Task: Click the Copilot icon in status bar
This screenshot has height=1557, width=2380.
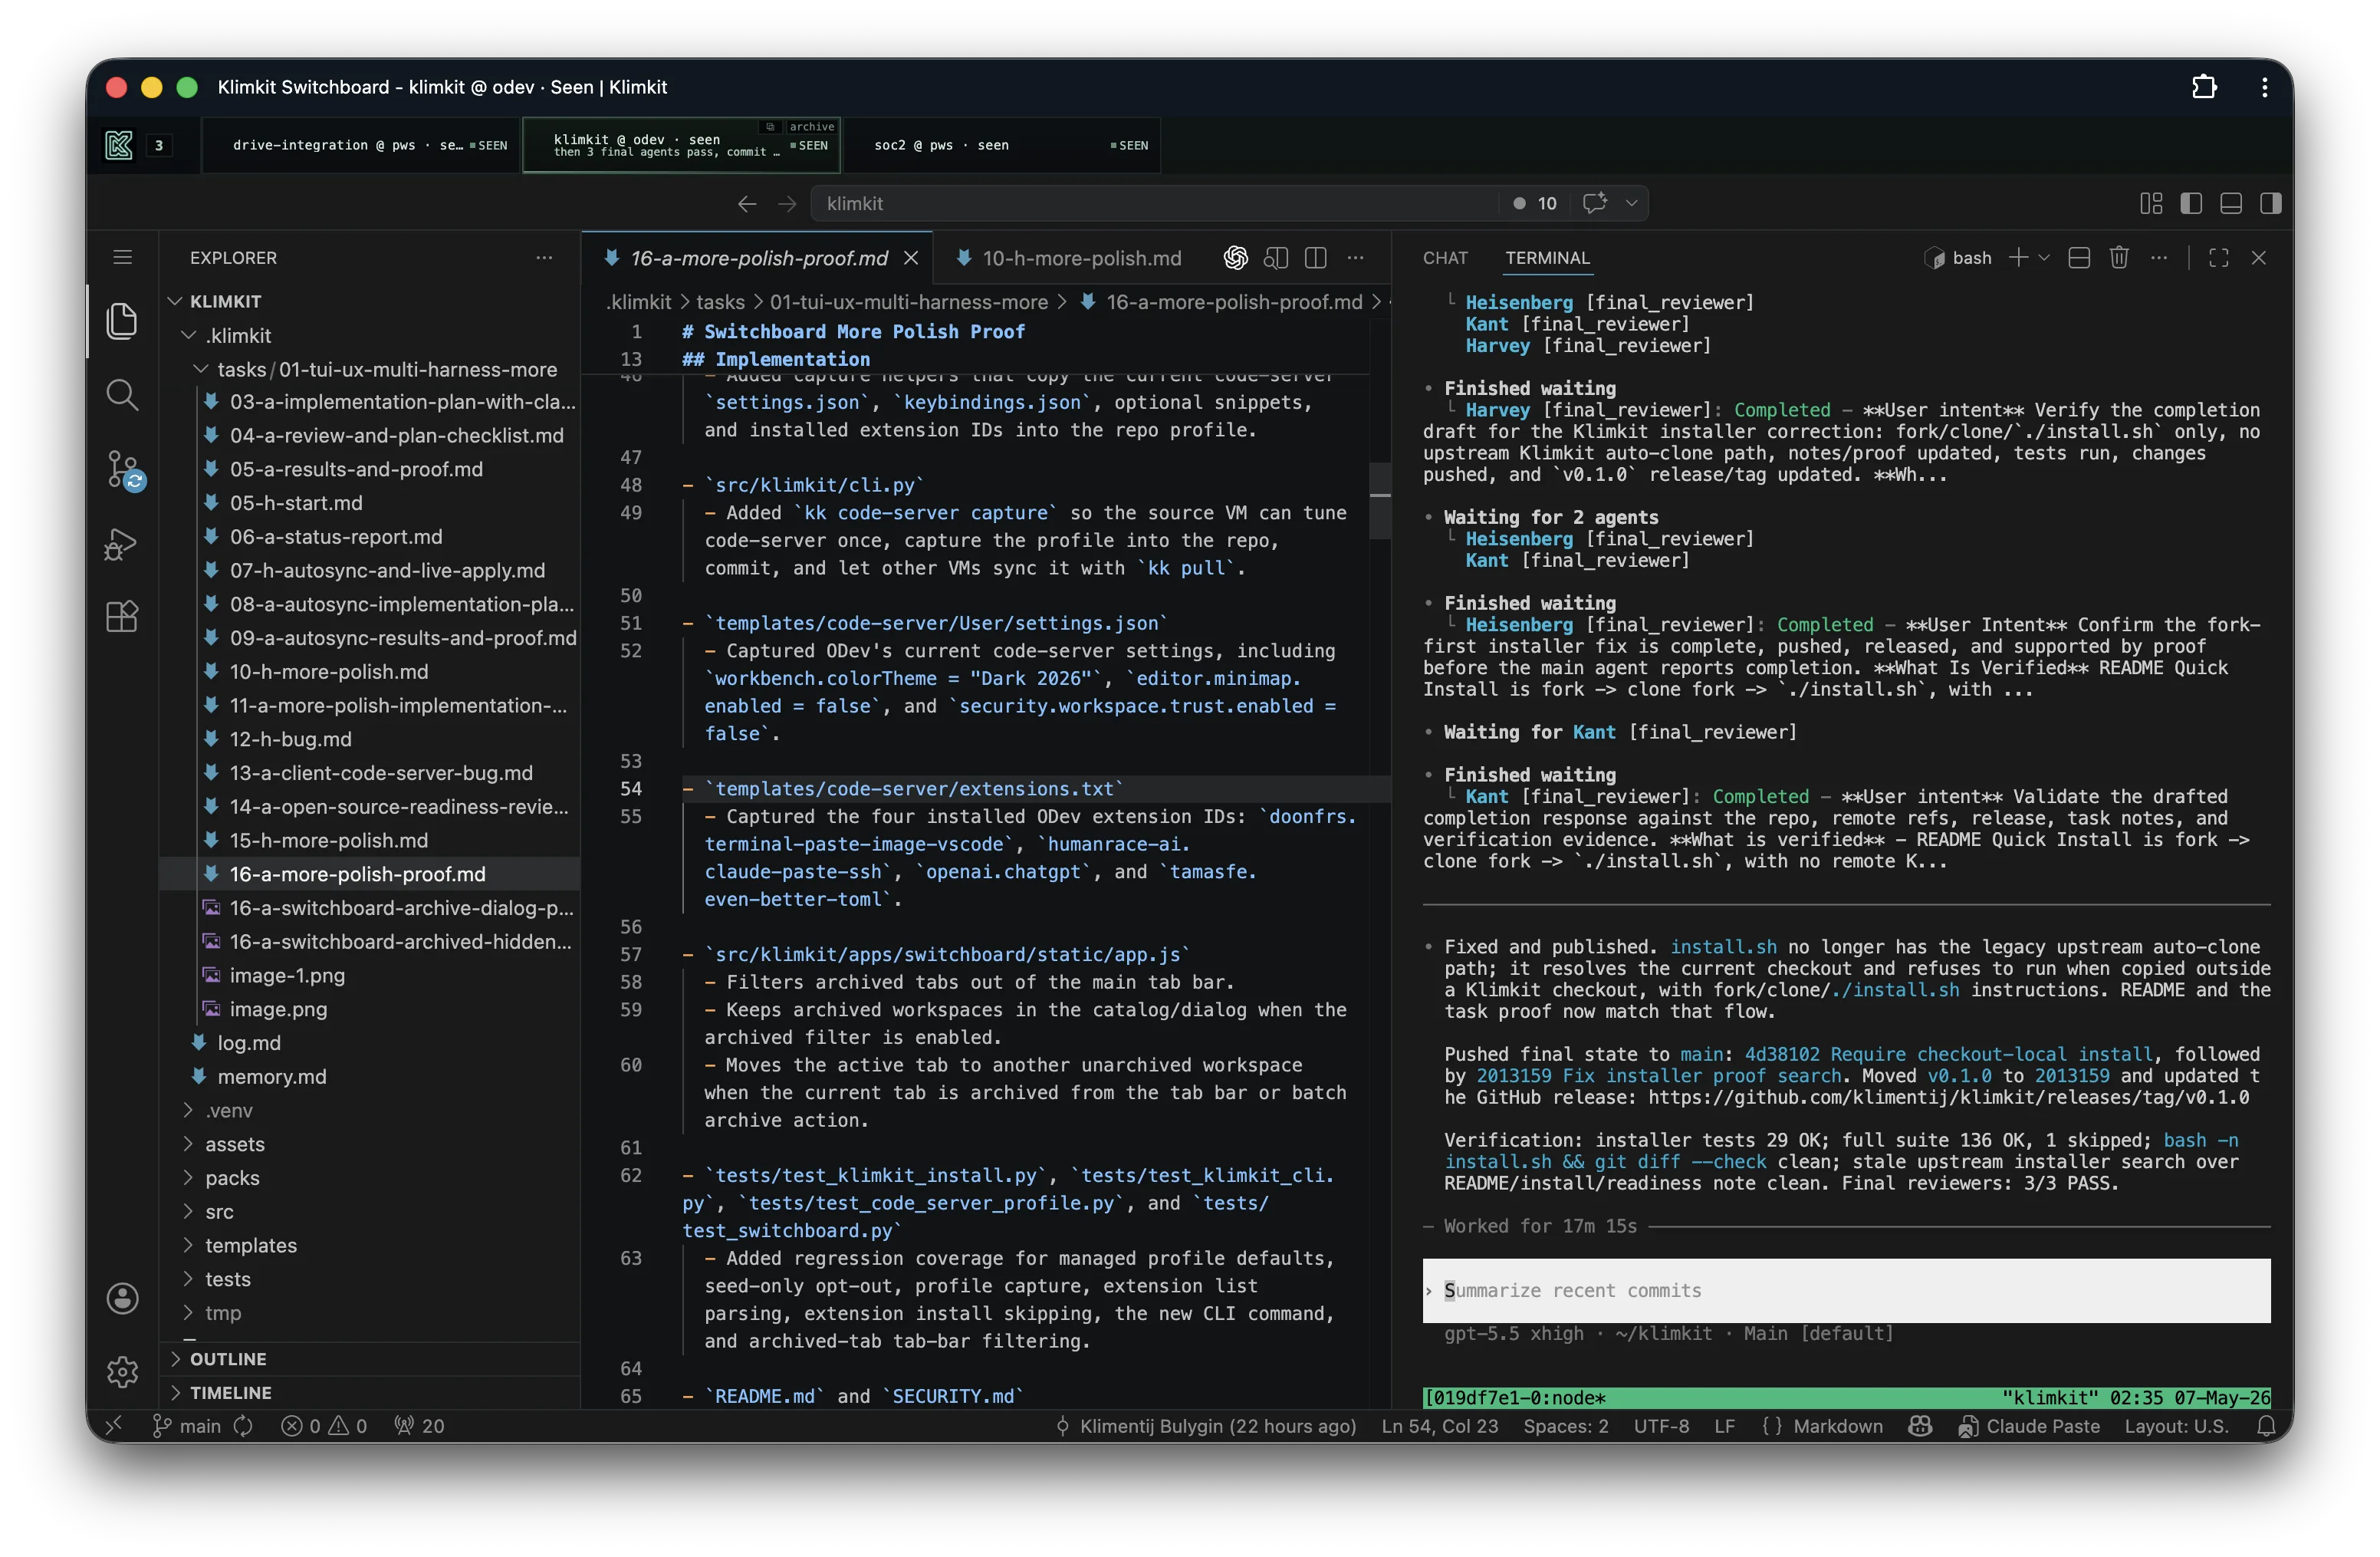Action: (x=1919, y=1426)
